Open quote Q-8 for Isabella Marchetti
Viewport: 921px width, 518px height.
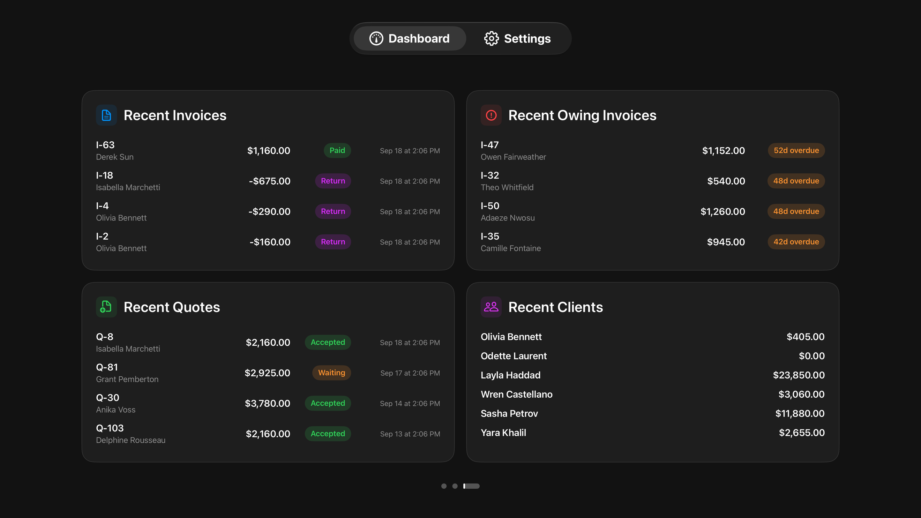[268, 343]
